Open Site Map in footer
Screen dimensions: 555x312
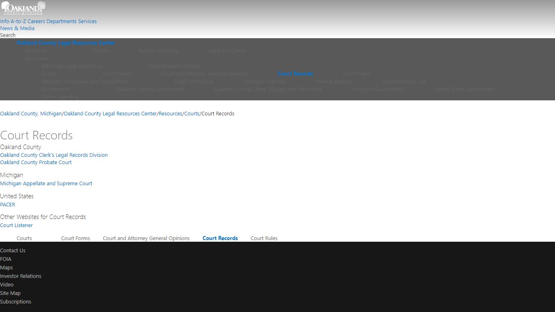click(10, 293)
